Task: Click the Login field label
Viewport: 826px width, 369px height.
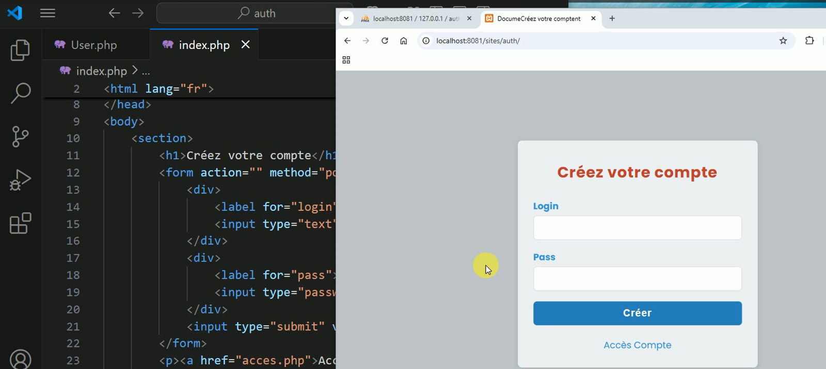Action: point(546,206)
